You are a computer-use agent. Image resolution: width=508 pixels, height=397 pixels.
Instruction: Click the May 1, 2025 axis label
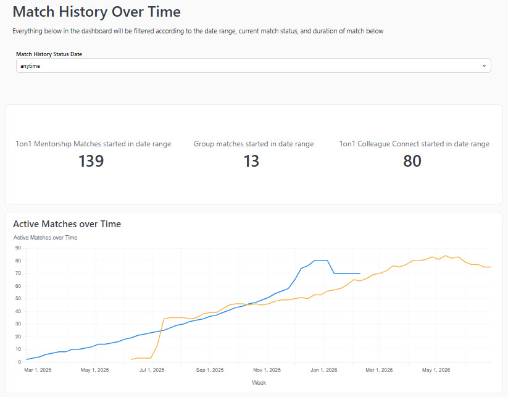tap(94, 370)
